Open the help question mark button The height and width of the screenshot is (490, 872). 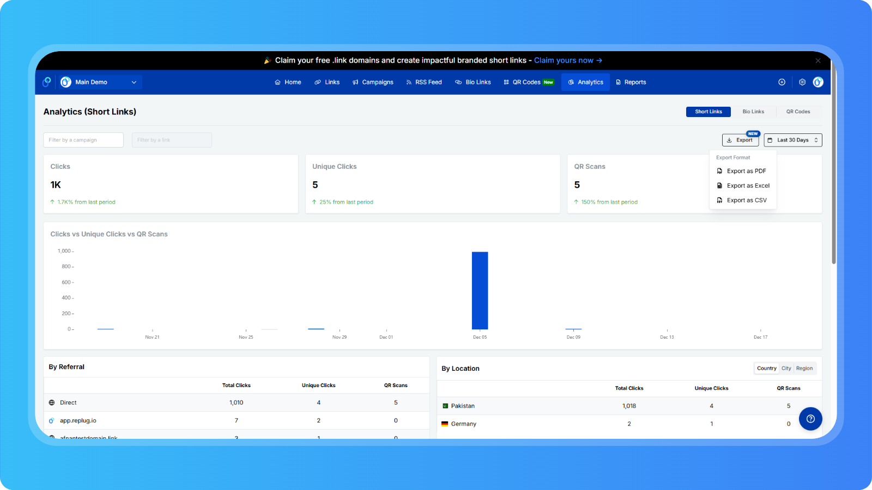pos(810,419)
